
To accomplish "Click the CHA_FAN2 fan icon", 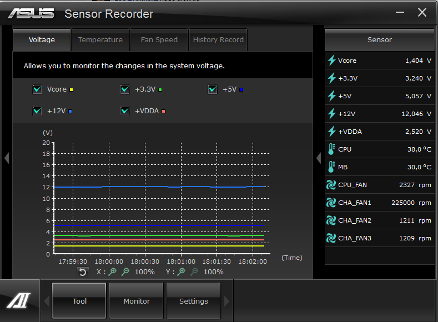I will click(331, 220).
